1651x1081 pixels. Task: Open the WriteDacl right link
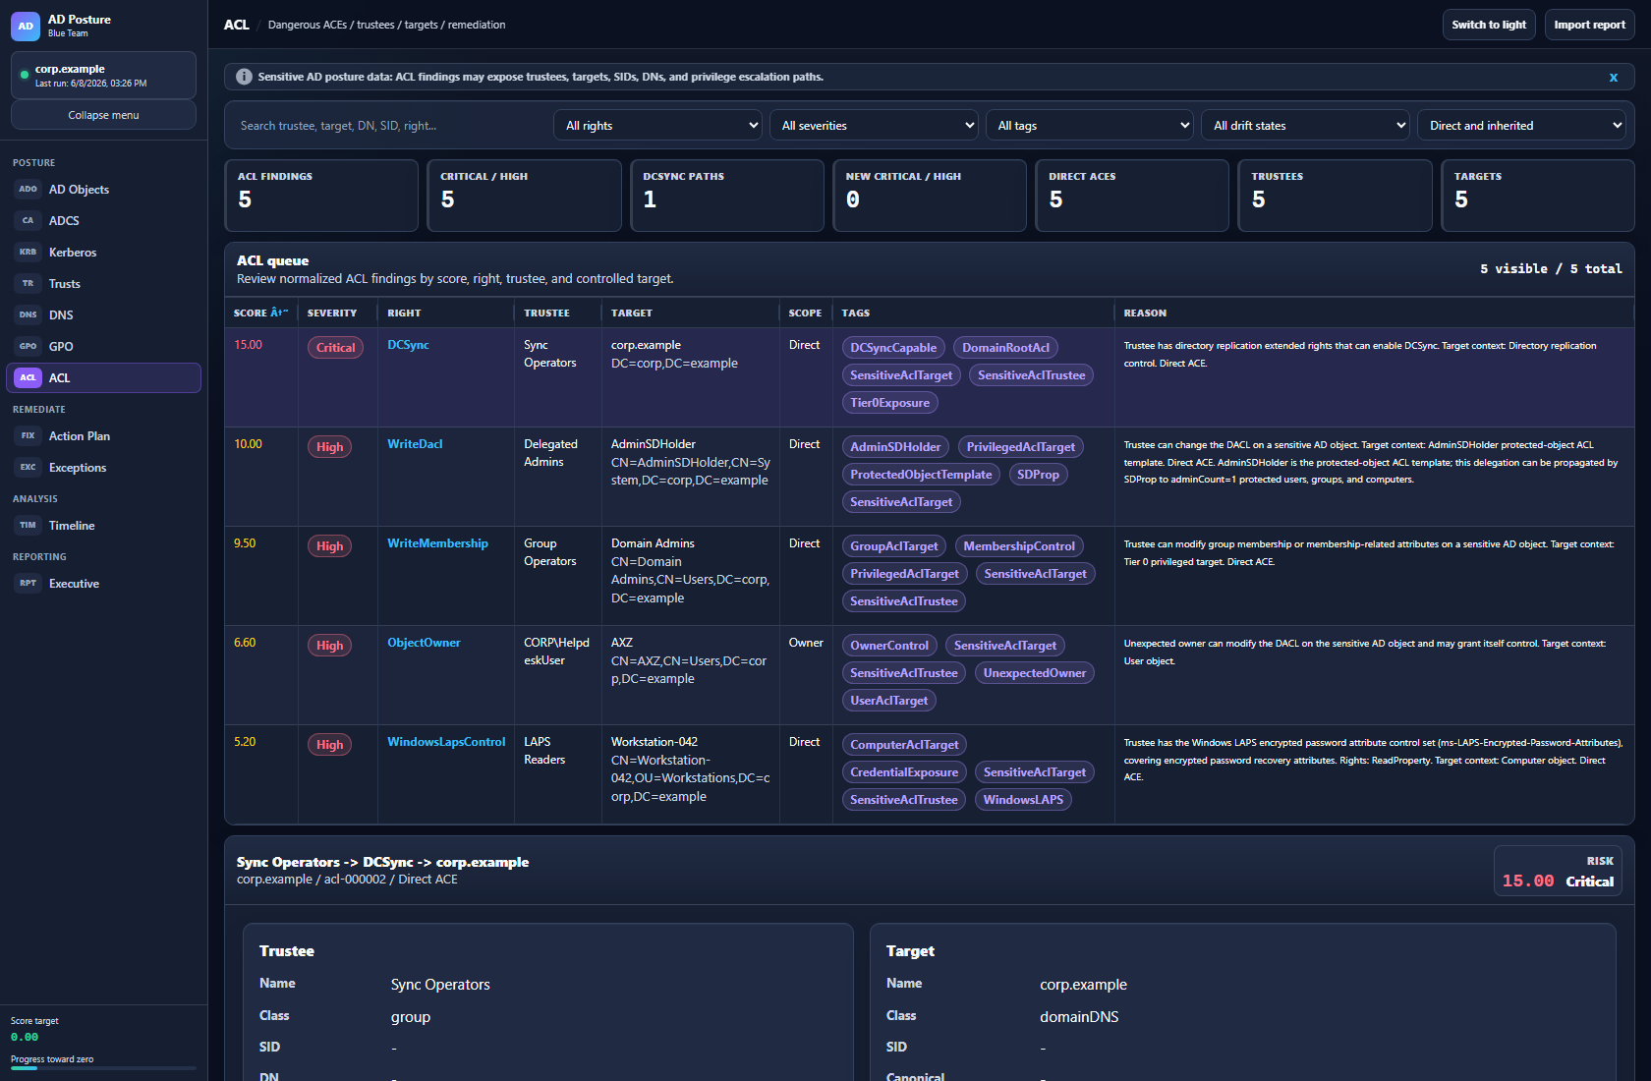(x=415, y=444)
